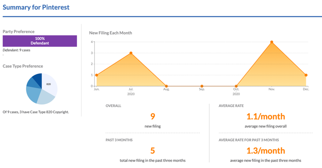Click the y-axis label '4'
Screen dimensions: 322x168
tap(92, 42)
